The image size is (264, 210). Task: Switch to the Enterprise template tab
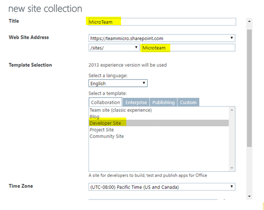[x=136, y=102]
